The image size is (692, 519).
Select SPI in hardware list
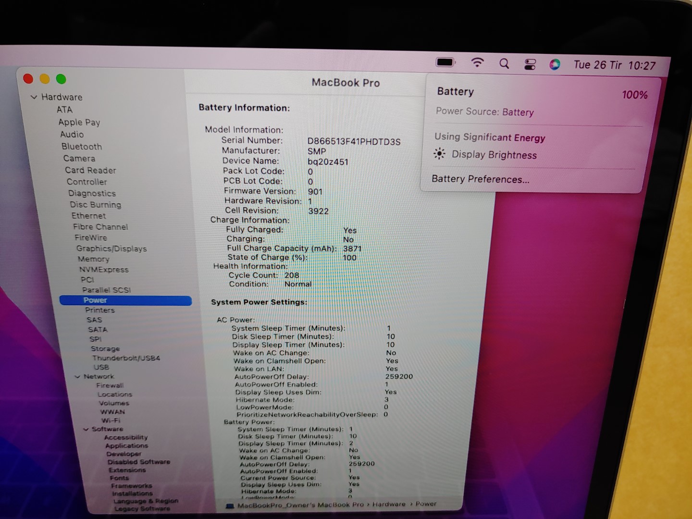[x=95, y=339]
